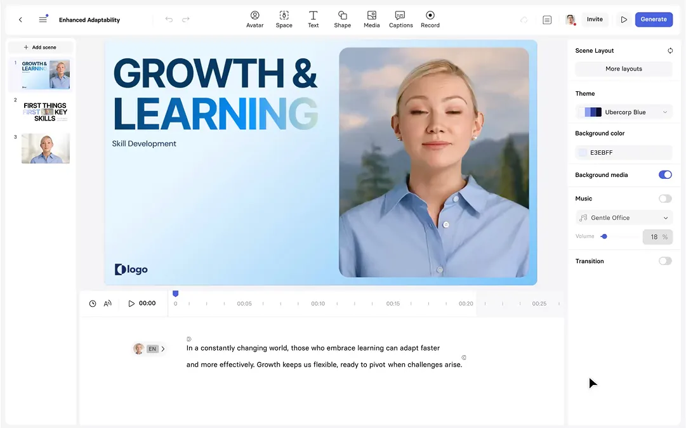Select the third scene thumbnail
686x428 pixels.
pos(45,148)
